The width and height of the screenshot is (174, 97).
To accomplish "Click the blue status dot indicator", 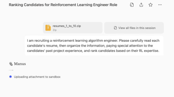I will [11, 77].
